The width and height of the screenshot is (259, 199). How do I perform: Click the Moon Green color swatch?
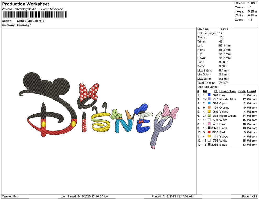point(209,116)
